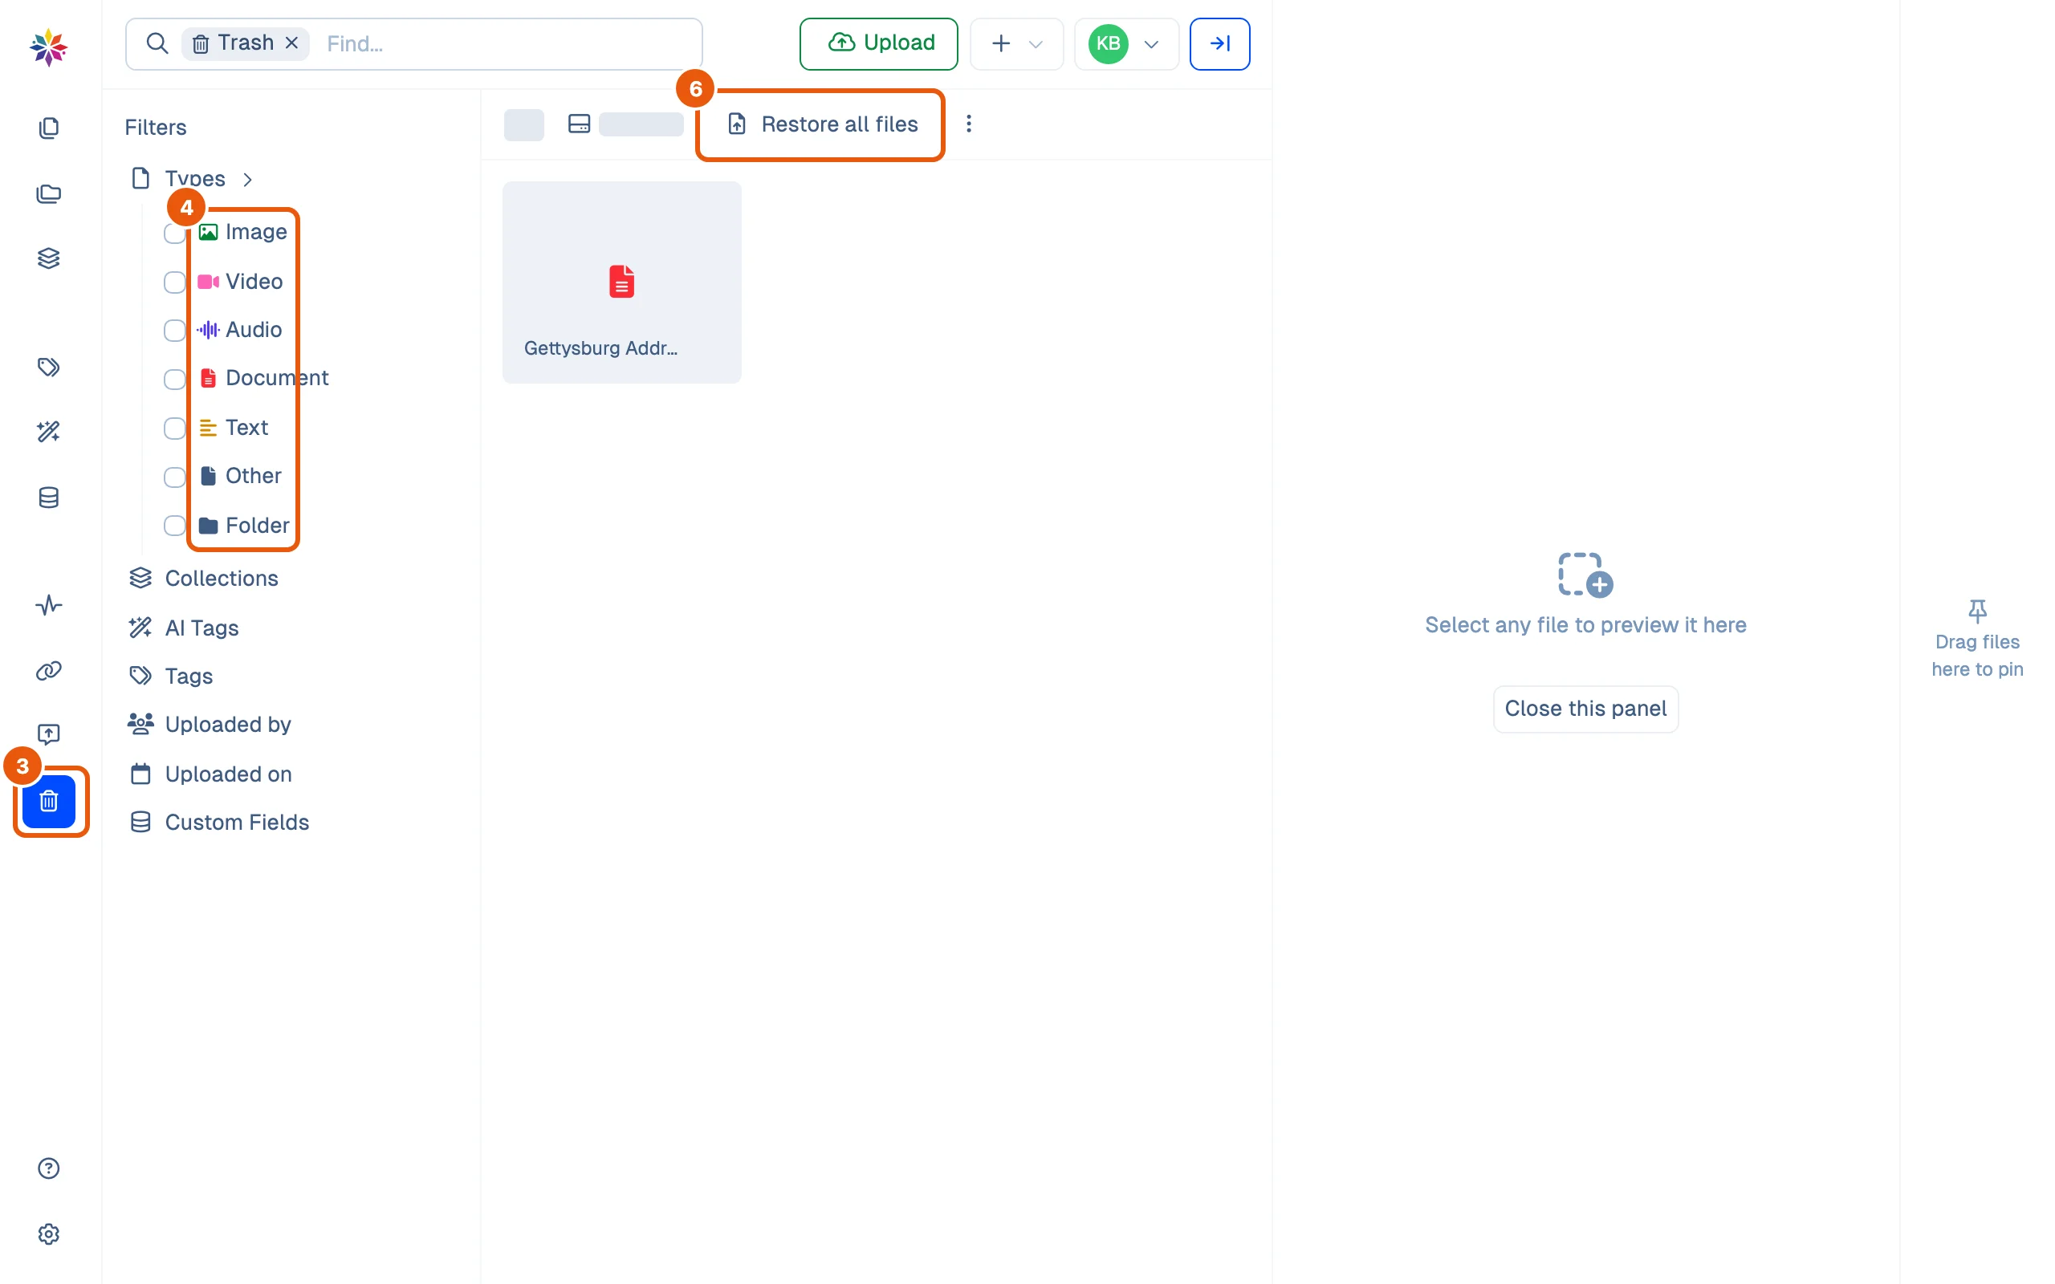
Task: Expand the AI Tags filter
Action: click(183, 628)
